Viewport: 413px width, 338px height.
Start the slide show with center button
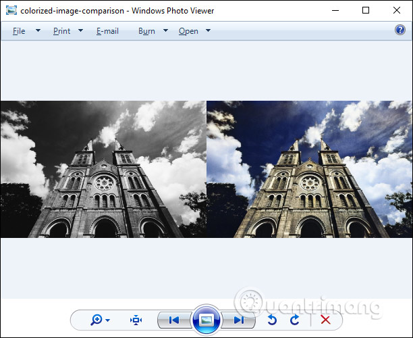tap(206, 320)
